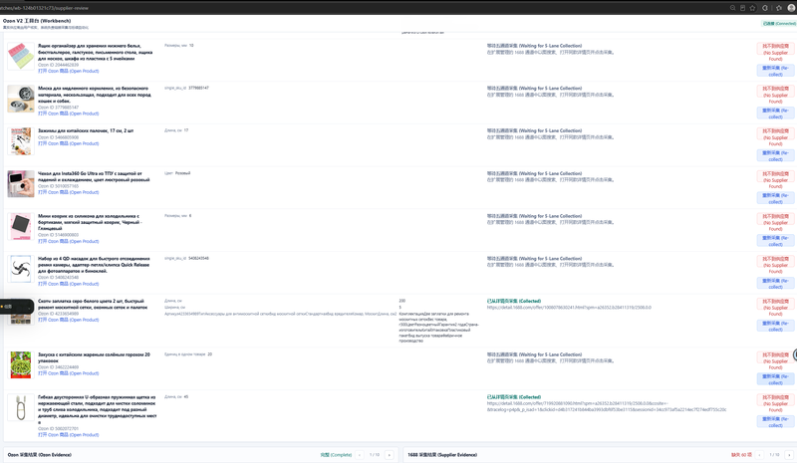Viewport: 797px width, 463px height.
Task: Open Product link for fried peas snack row
Action: (x=68, y=373)
